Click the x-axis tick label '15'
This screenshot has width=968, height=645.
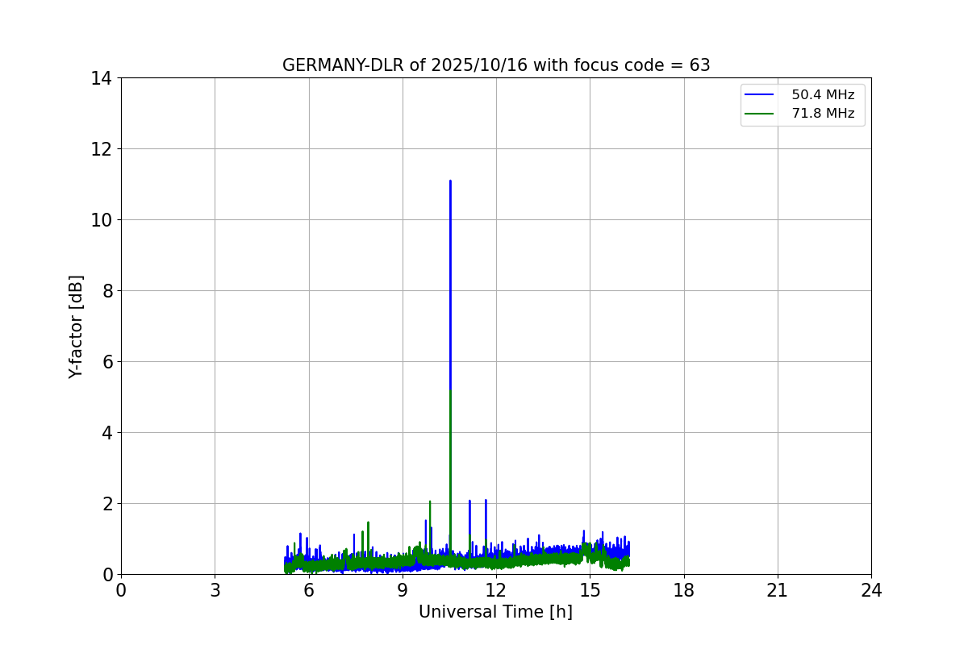click(x=590, y=590)
